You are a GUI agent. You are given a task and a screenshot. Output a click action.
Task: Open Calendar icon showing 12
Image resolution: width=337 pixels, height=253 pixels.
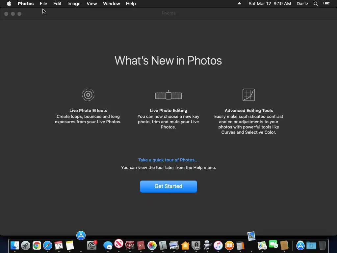click(59, 245)
